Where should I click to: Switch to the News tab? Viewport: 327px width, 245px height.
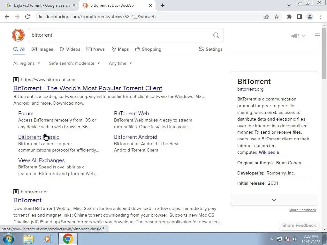click(x=95, y=49)
